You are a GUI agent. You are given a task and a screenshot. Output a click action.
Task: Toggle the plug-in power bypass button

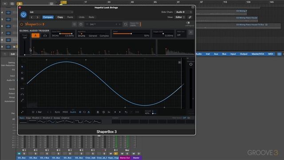click(24, 15)
